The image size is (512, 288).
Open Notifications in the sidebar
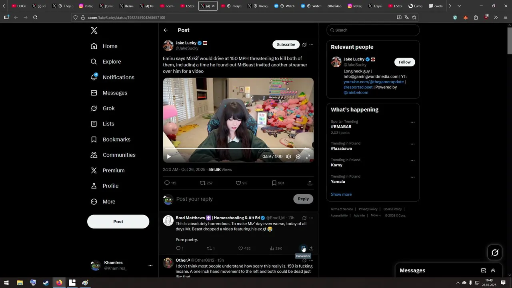pyautogui.click(x=112, y=77)
